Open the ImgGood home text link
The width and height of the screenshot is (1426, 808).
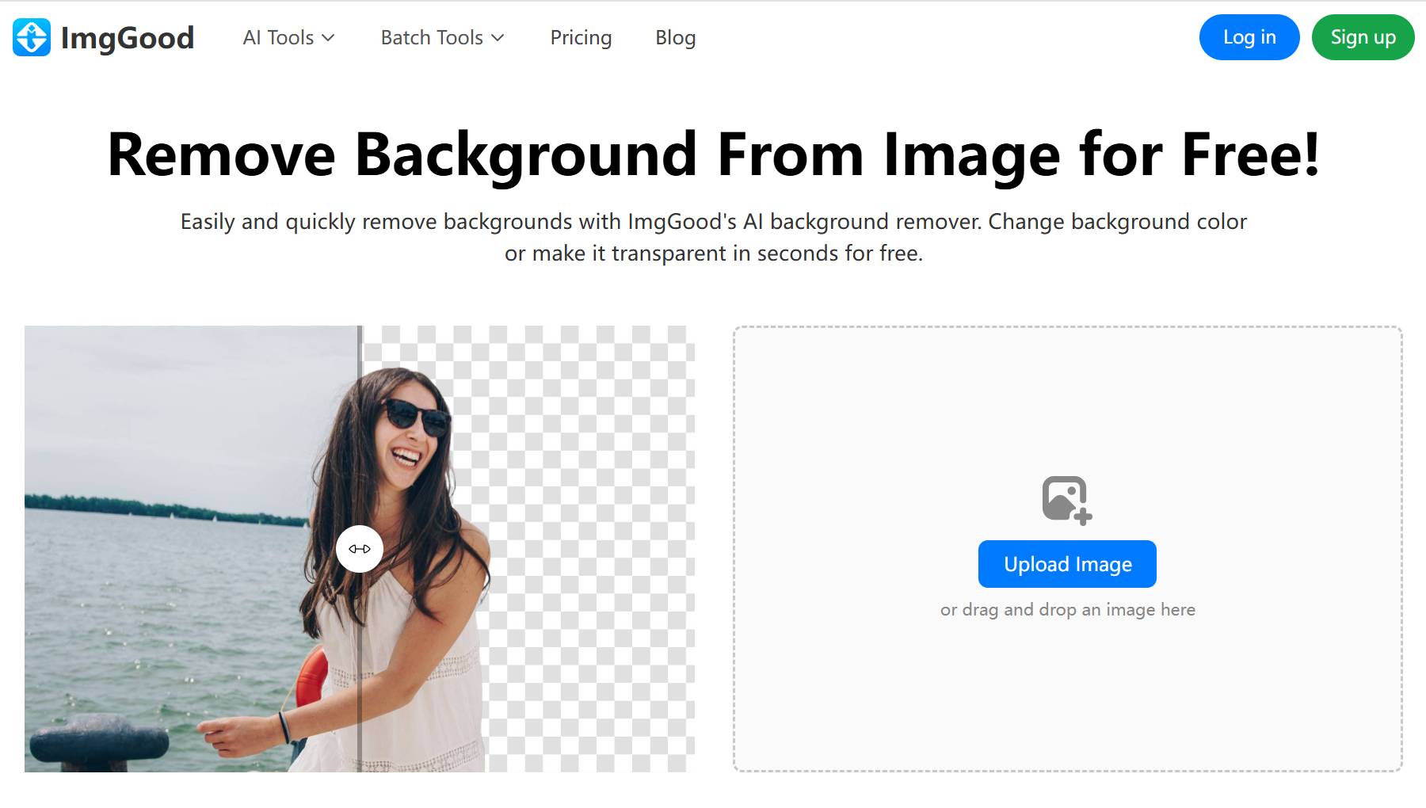[x=127, y=38]
